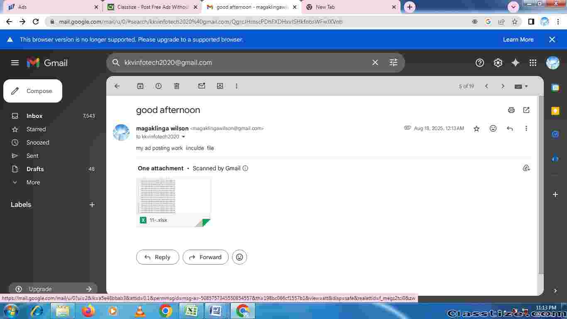This screenshot has height=319, width=567.
Task: Add attachment to Google Drive
Action: tap(526, 168)
